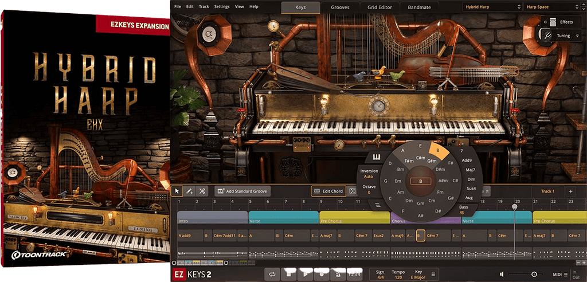This screenshot has height=282, width=587.
Task: Click the Bass /B selector
Action: pyautogui.click(x=464, y=210)
